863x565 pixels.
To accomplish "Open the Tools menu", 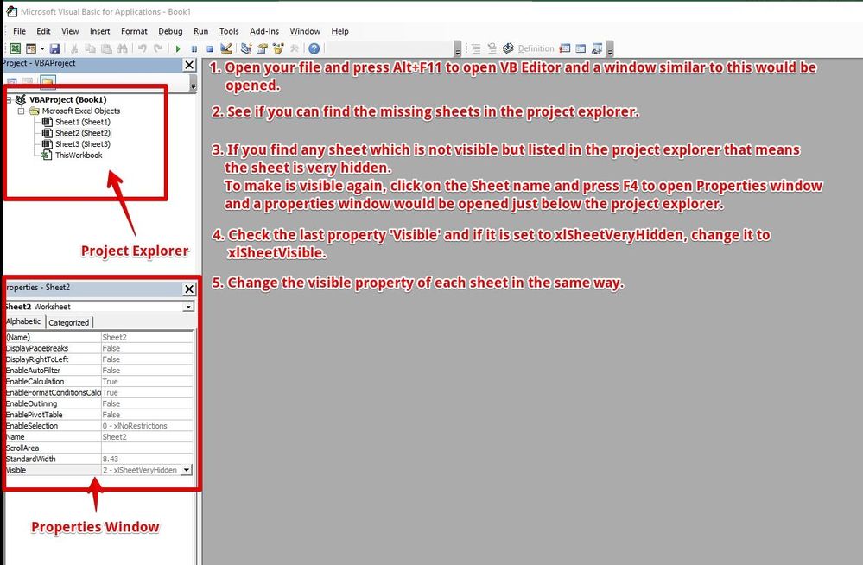I will tap(229, 31).
